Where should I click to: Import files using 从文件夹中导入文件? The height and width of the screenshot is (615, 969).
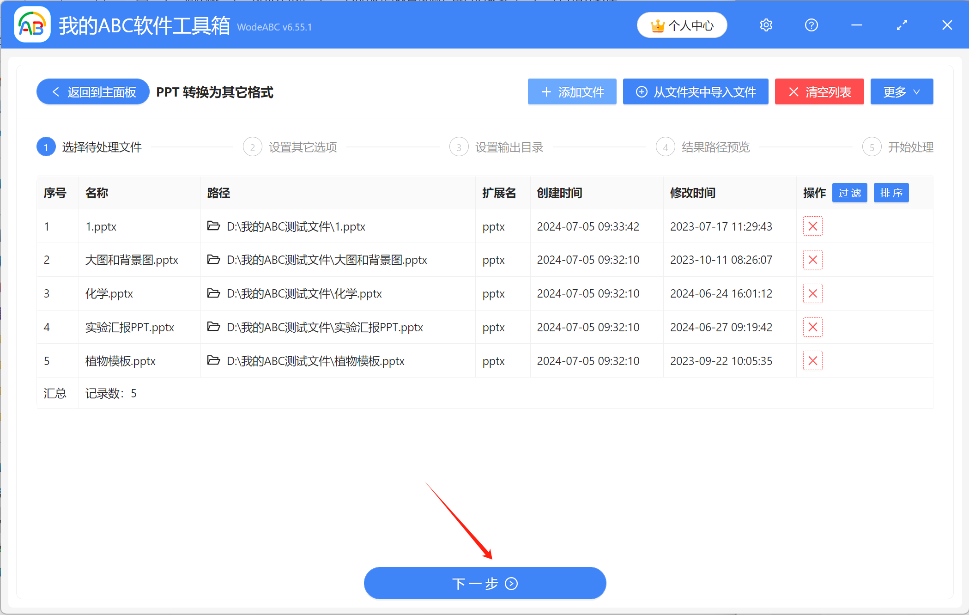696,91
